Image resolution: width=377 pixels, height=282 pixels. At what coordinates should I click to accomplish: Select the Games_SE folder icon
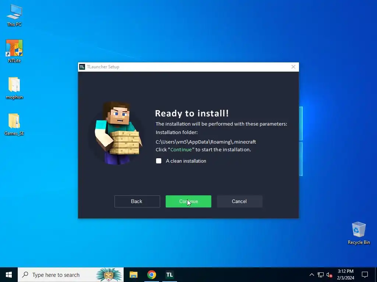[x=14, y=124]
